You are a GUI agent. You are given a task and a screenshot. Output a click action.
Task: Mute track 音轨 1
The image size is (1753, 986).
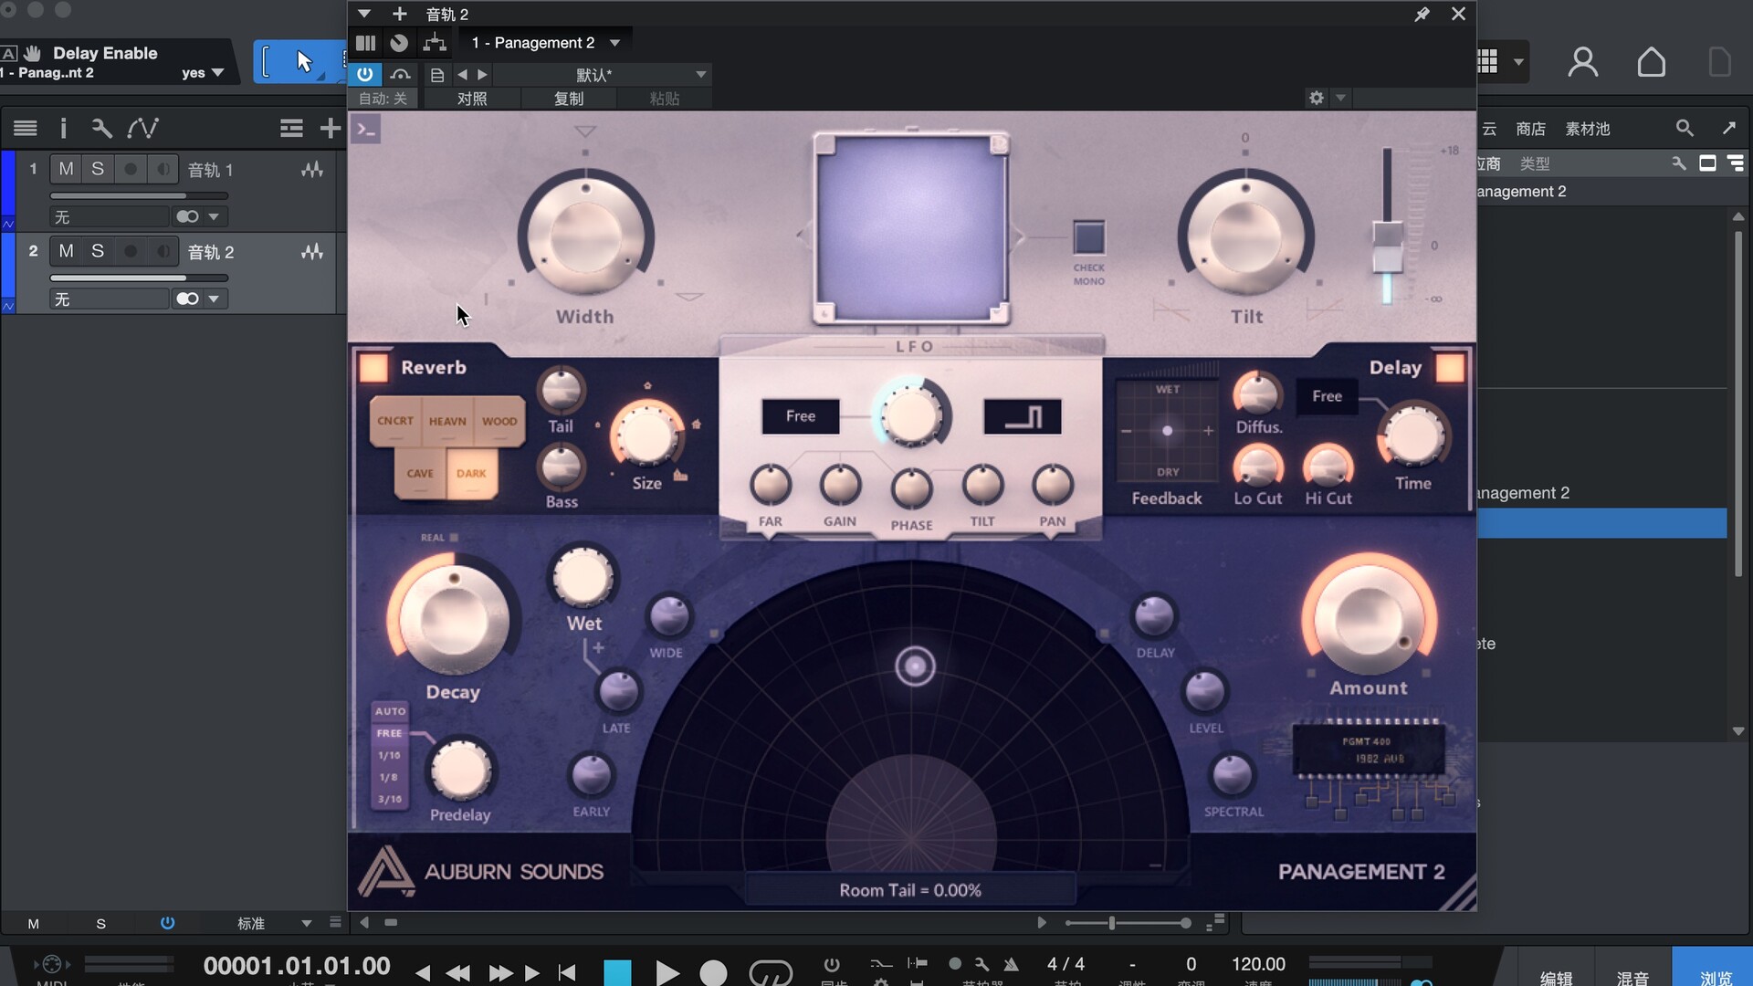coord(66,169)
